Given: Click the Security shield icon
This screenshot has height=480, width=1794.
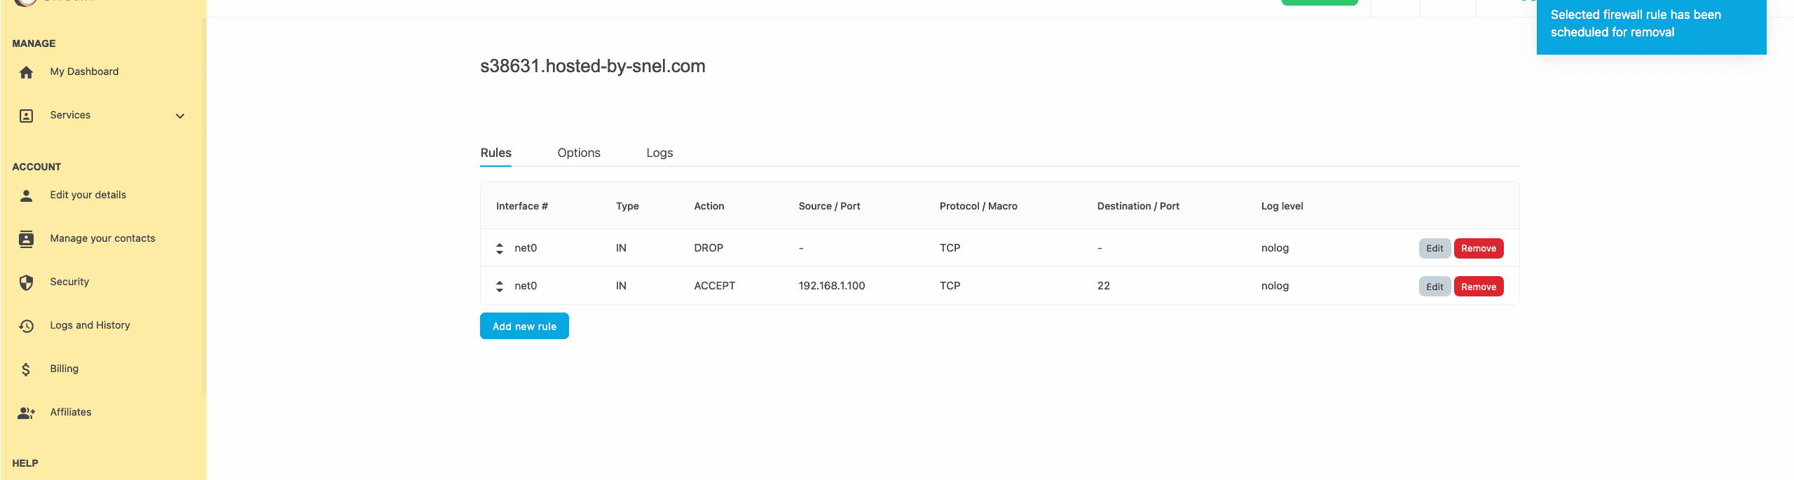Looking at the screenshot, I should [26, 282].
